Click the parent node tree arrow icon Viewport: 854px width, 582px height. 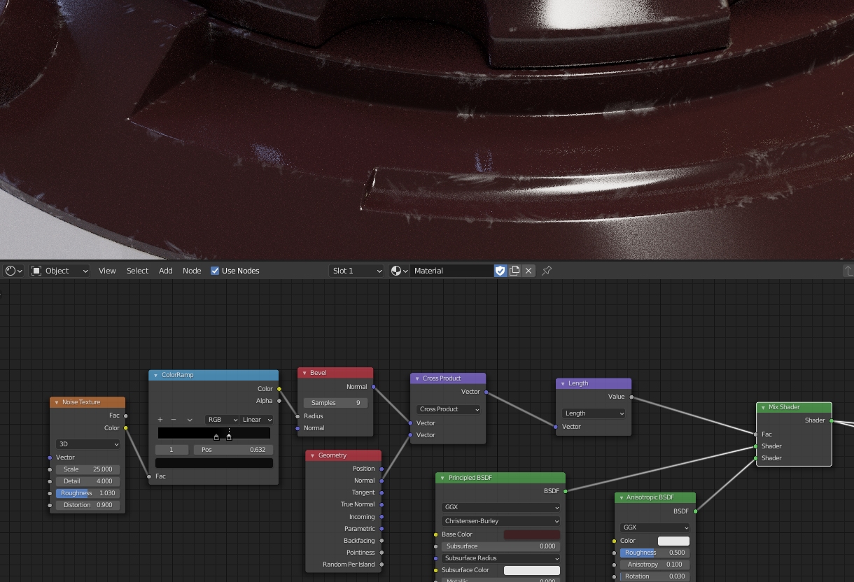(x=848, y=271)
